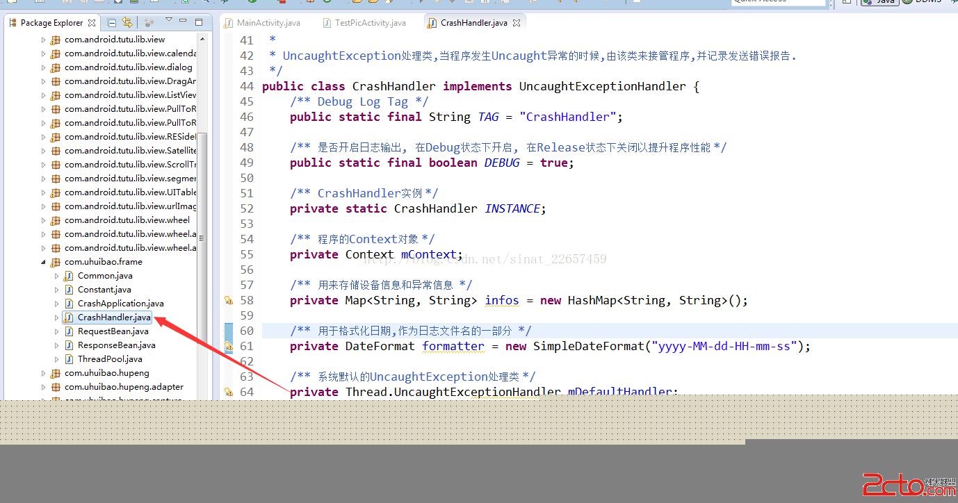958x503 pixels.
Task: Expand the lib.view.ScrollTr package node
Action: pyautogui.click(x=43, y=165)
